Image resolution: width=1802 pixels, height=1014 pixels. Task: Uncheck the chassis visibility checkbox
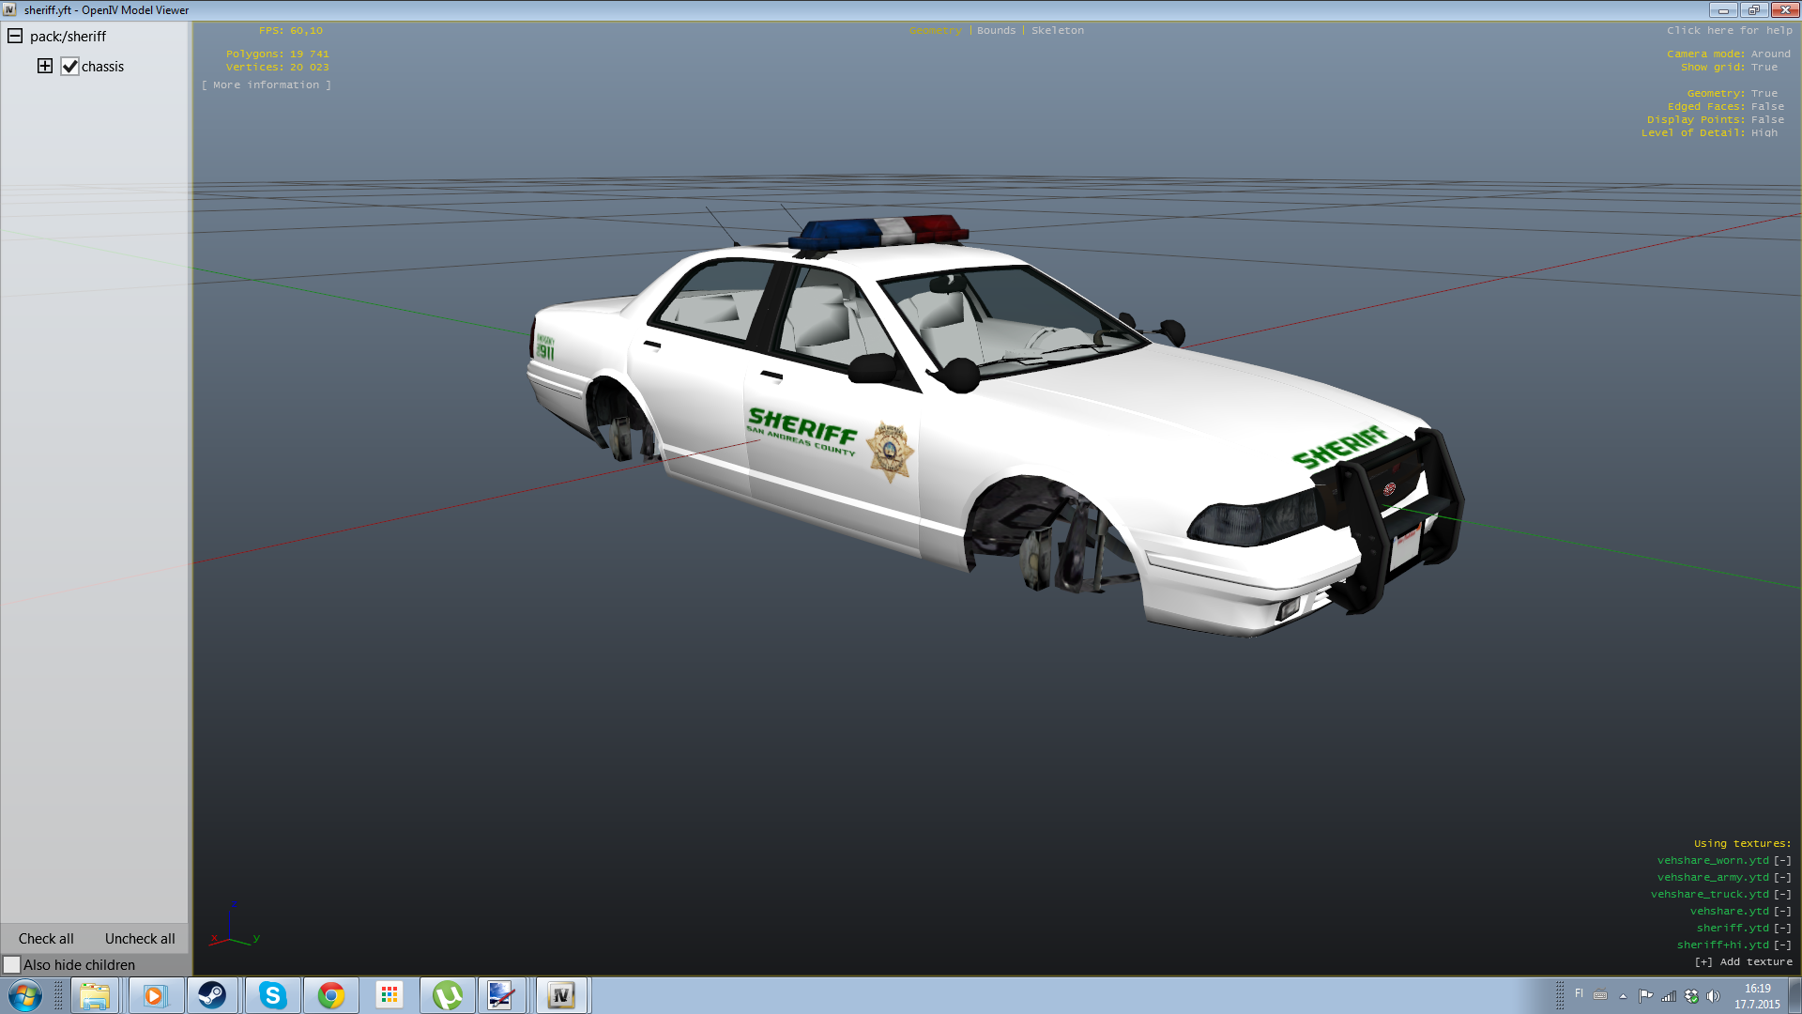pos(69,67)
